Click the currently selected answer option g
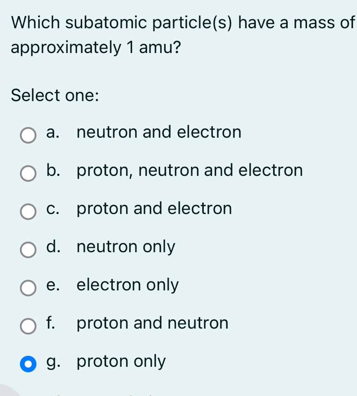357x396 pixels. point(121,361)
